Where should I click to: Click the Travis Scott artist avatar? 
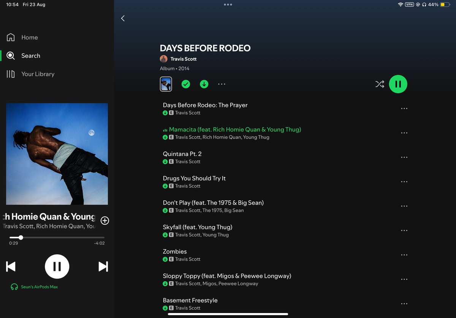(164, 59)
